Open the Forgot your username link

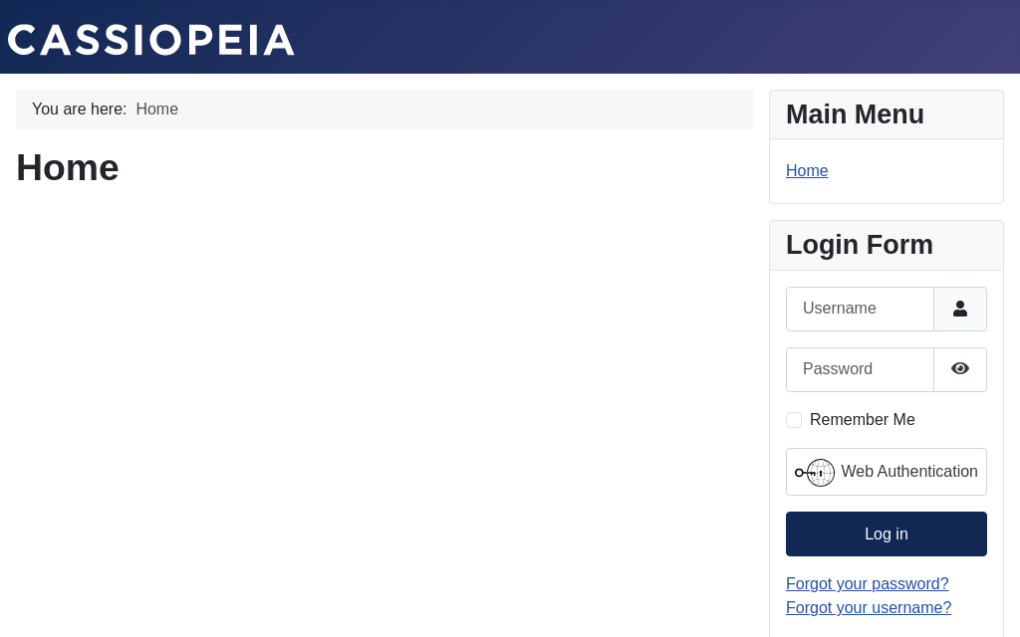869,608
